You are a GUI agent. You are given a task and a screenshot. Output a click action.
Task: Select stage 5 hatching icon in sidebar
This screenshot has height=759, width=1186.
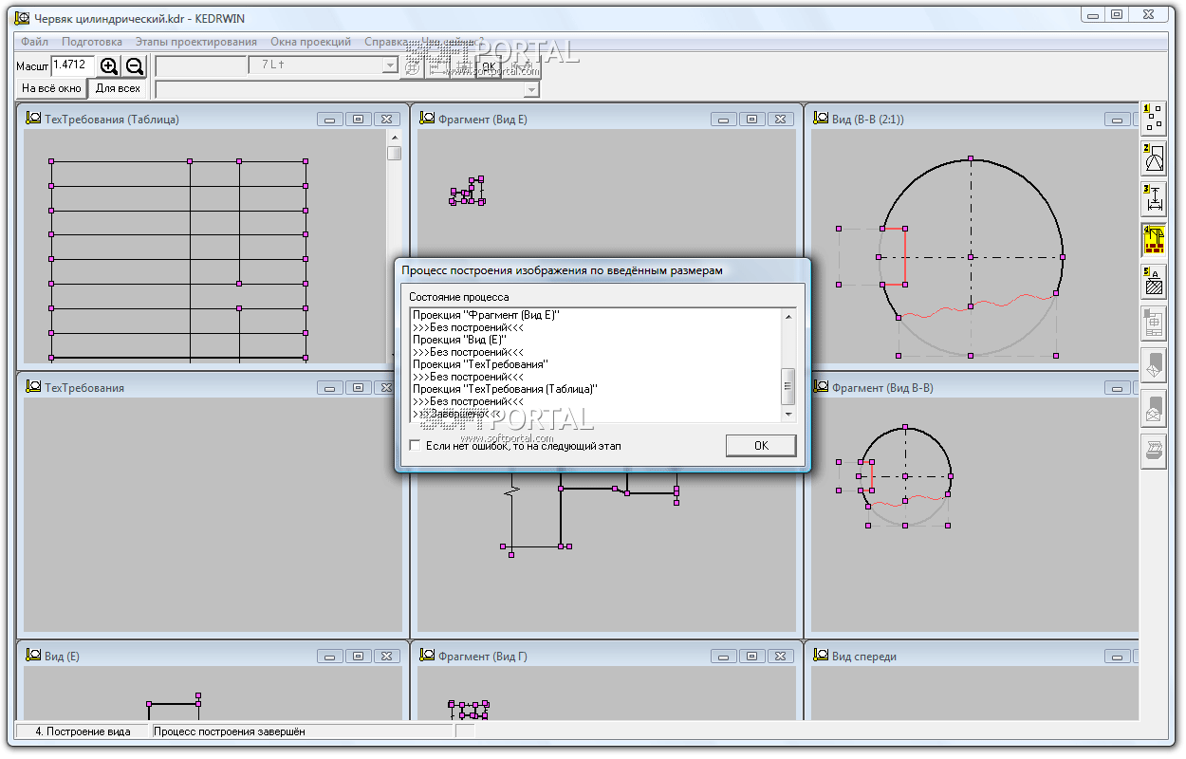1154,282
